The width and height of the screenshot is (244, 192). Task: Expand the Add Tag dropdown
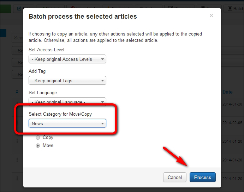click(67, 81)
